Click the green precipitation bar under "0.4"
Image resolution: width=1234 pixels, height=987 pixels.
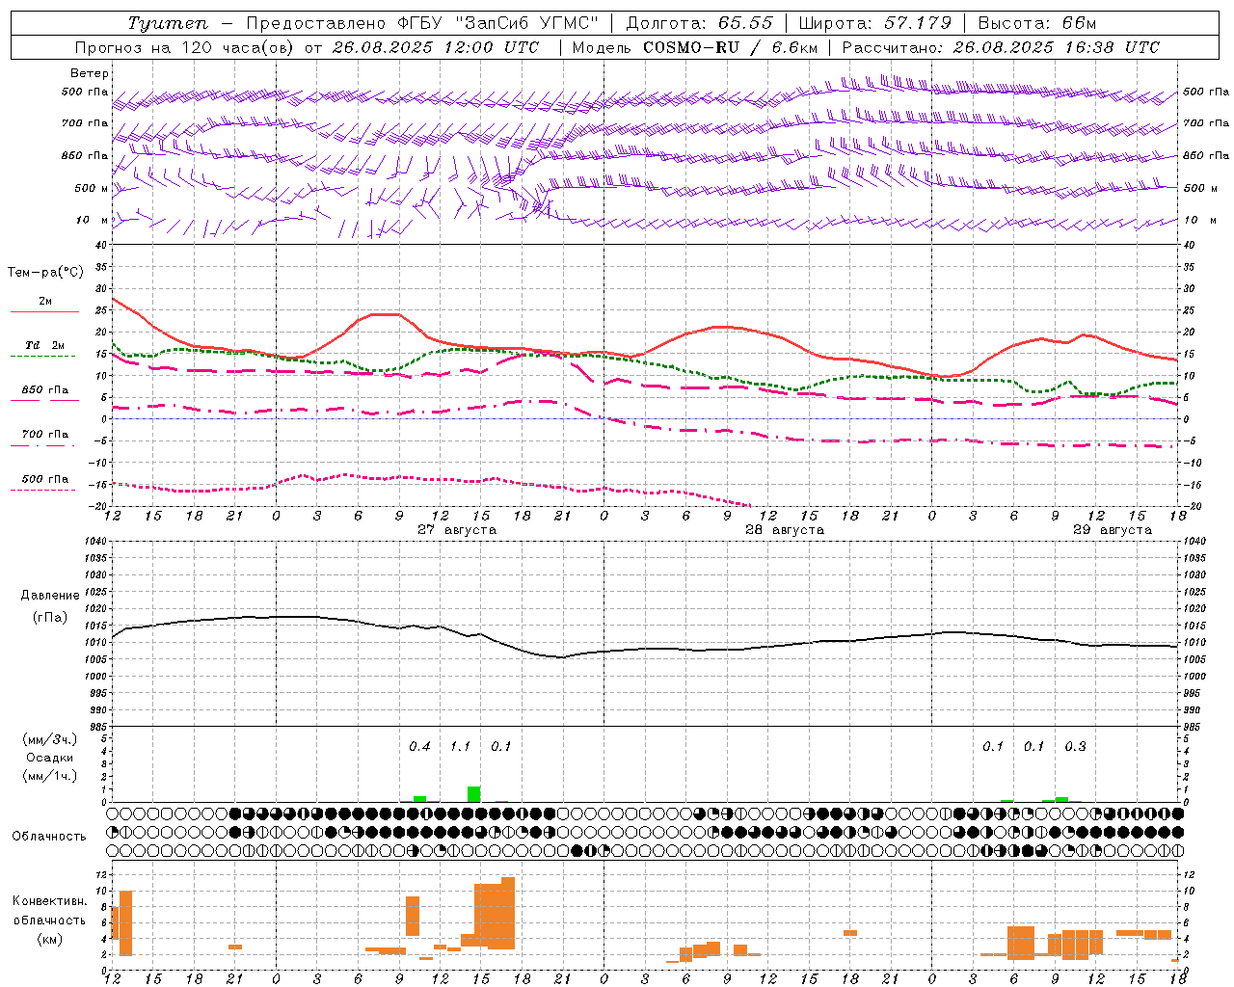pos(419,799)
